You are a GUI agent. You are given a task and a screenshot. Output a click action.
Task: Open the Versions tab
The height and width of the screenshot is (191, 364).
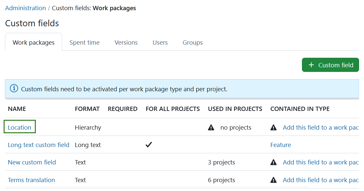point(126,42)
